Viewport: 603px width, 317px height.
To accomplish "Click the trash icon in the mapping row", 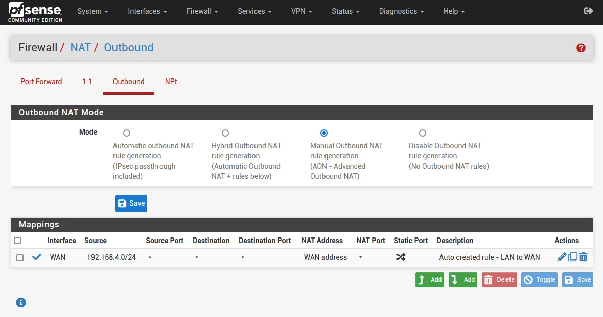I will click(584, 257).
